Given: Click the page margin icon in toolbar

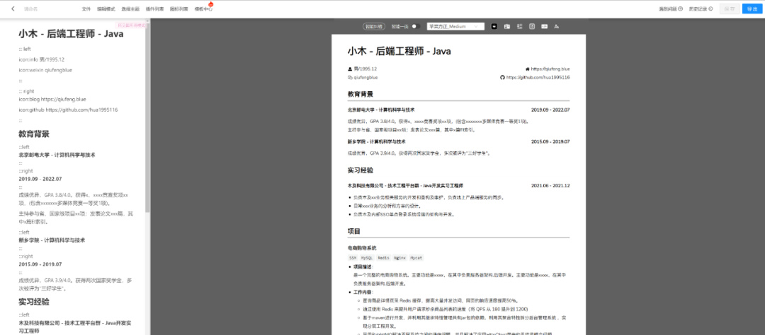Looking at the screenshot, I should 532,26.
